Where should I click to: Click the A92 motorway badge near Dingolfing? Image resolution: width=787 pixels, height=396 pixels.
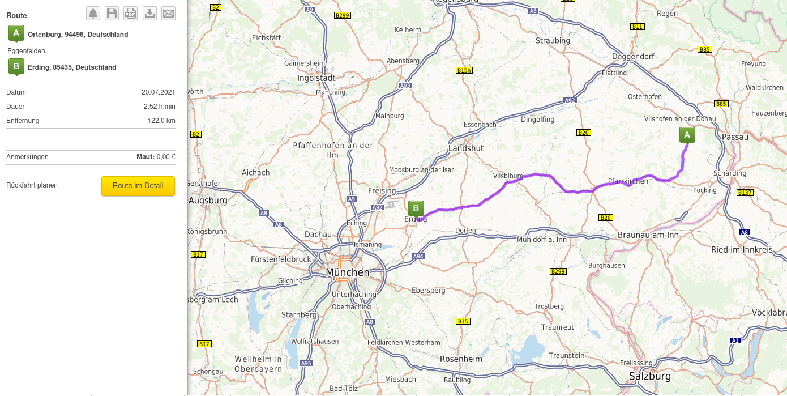pyautogui.click(x=570, y=100)
